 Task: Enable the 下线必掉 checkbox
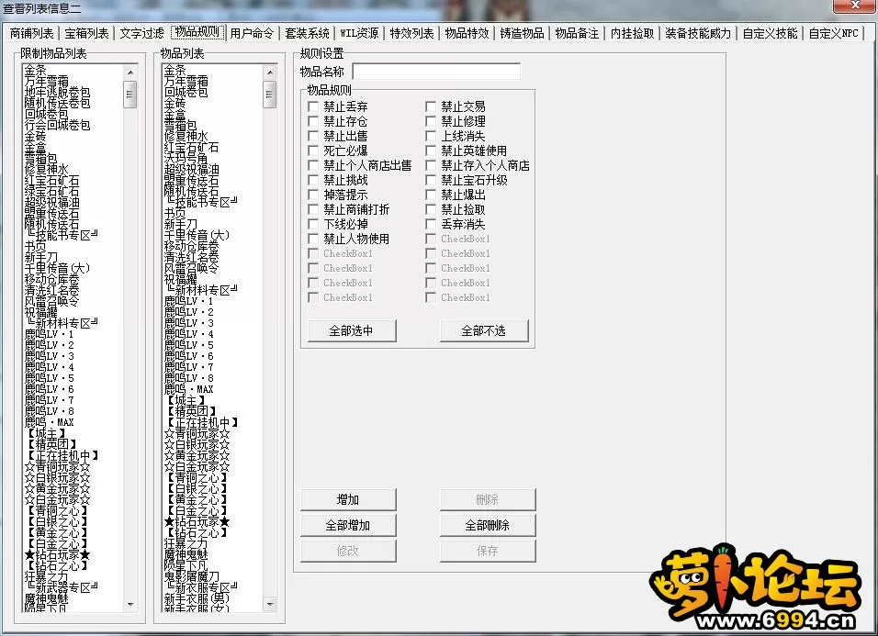pyautogui.click(x=313, y=224)
